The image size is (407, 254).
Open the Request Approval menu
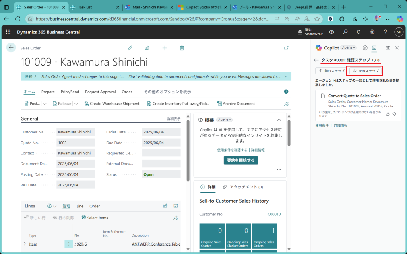(x=101, y=92)
